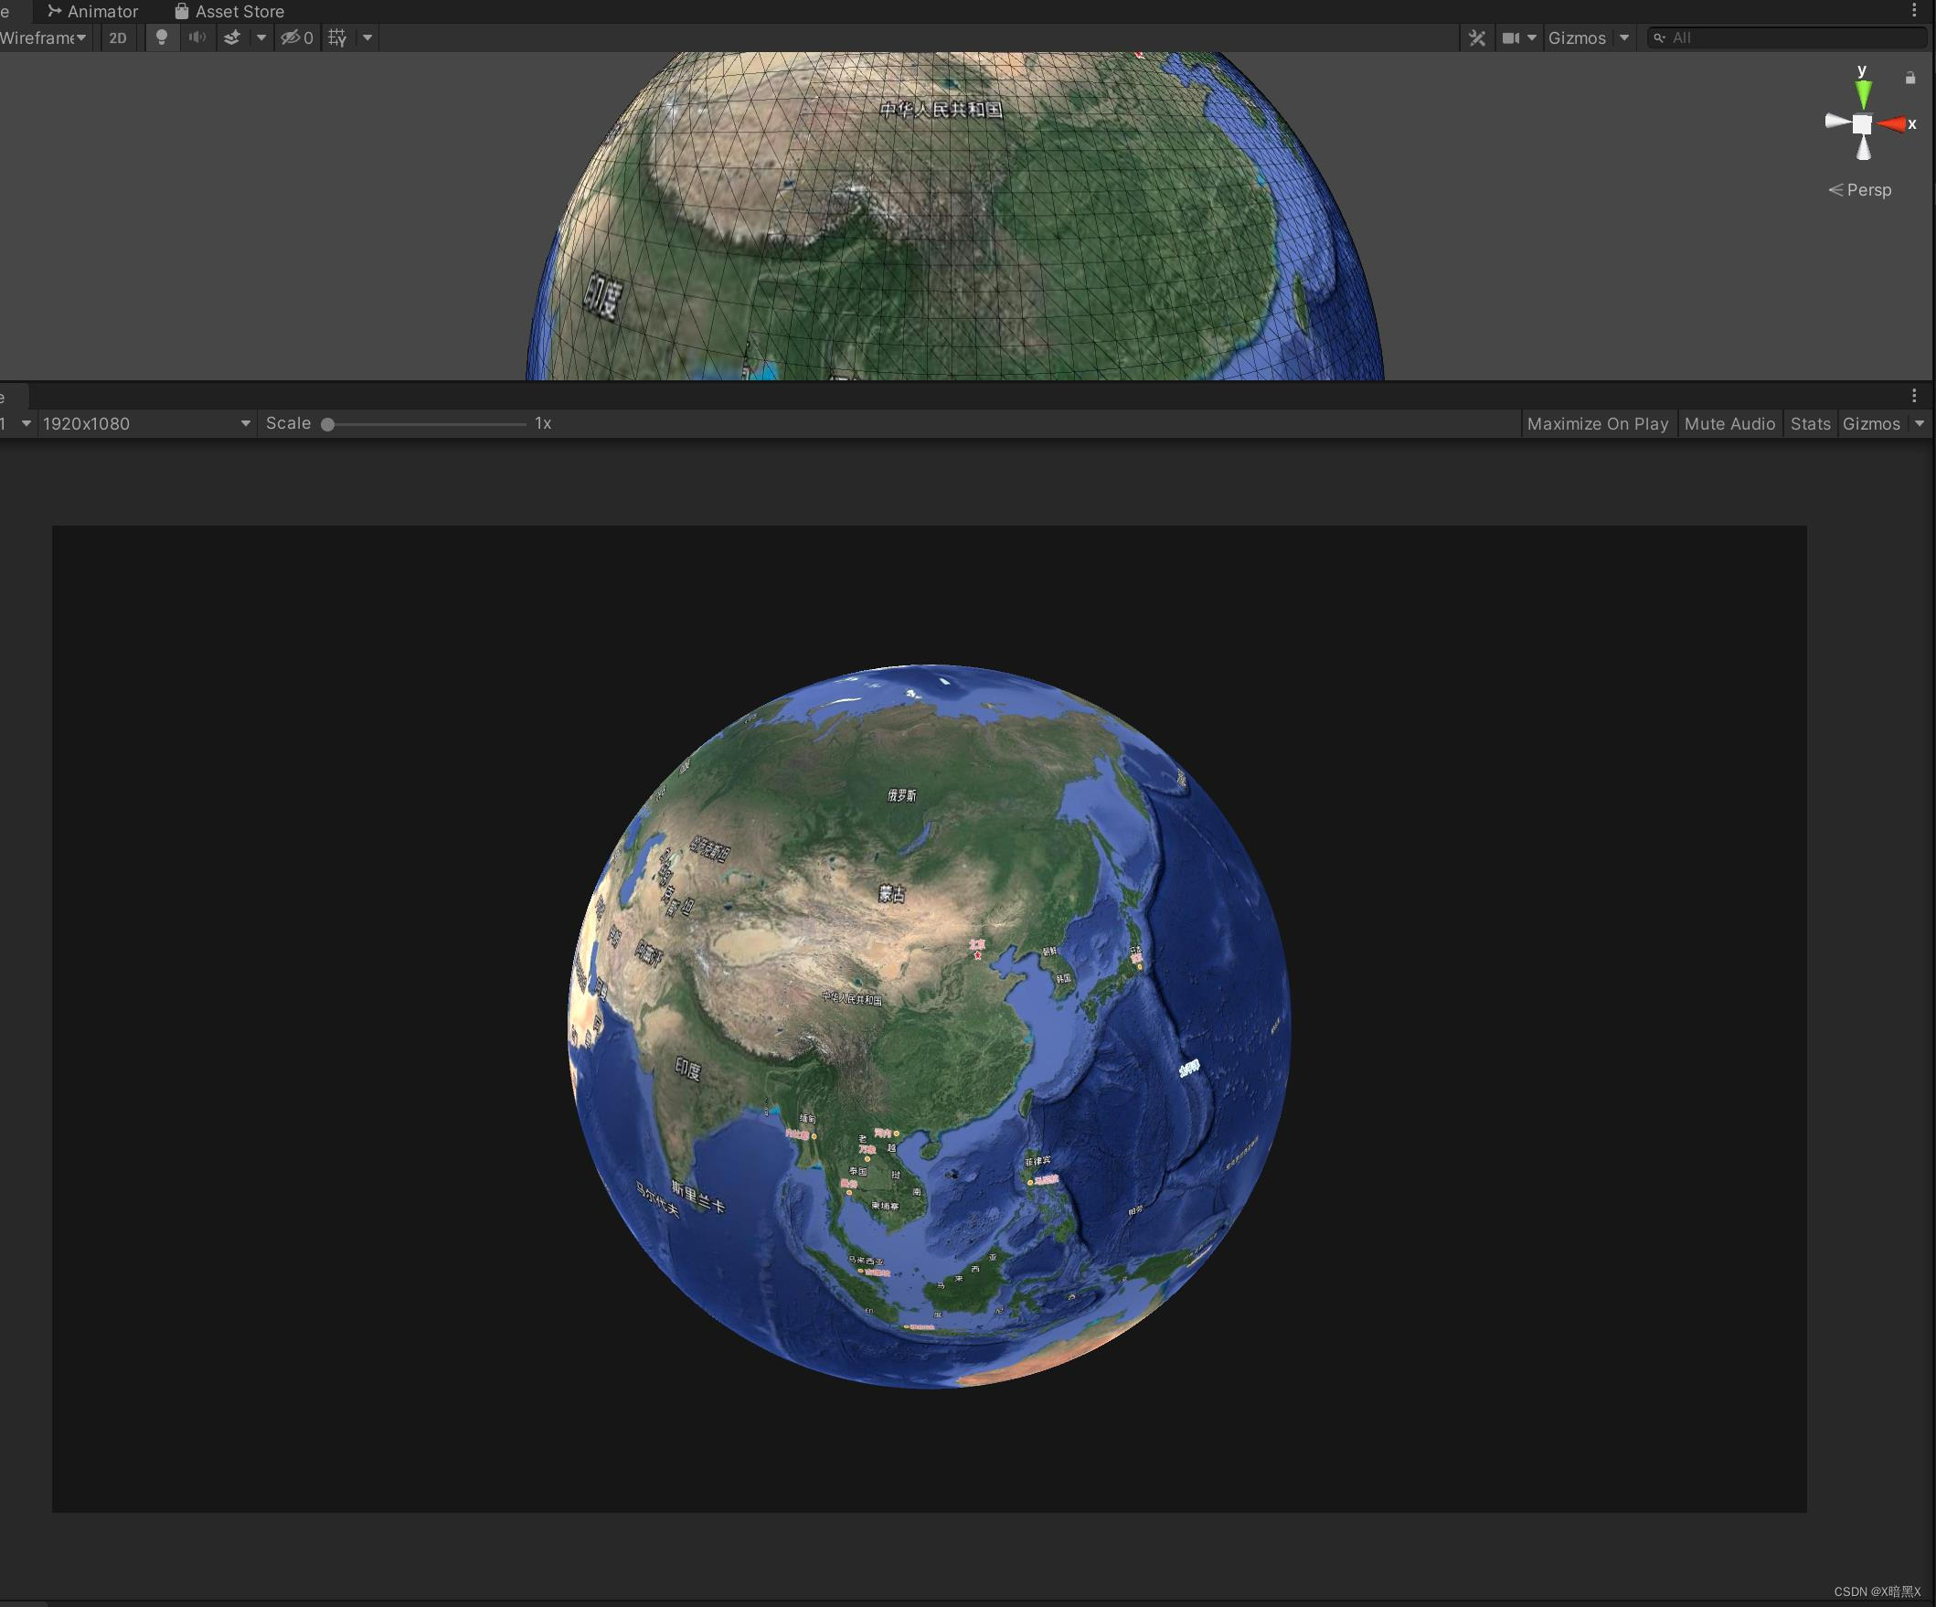
Task: Adjust the Game view Scale slider
Action: 329,423
